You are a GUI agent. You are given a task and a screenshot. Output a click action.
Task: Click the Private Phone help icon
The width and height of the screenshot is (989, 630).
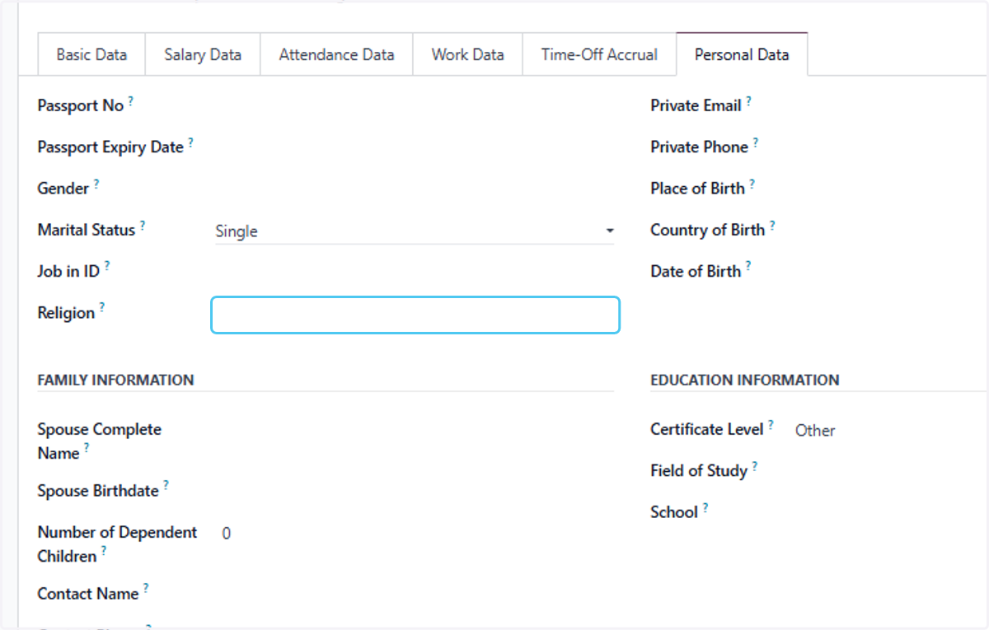coord(755,142)
